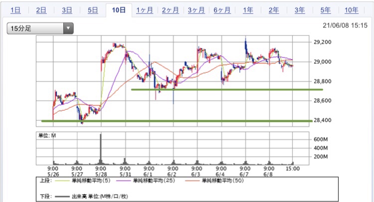
Task: Click the 21/06/08 15:15 timestamp
Action: [x=345, y=25]
